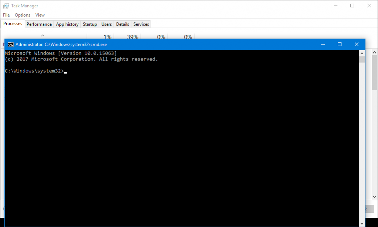Open the View menu
Image resolution: width=378 pixels, height=227 pixels.
[40, 15]
